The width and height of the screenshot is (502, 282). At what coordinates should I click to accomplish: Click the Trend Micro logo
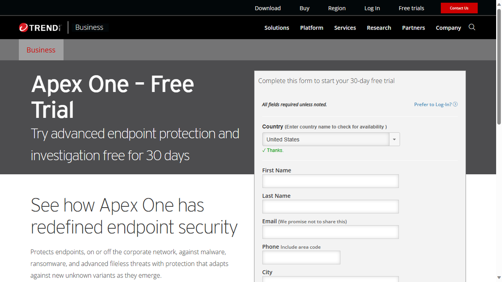pos(40,27)
